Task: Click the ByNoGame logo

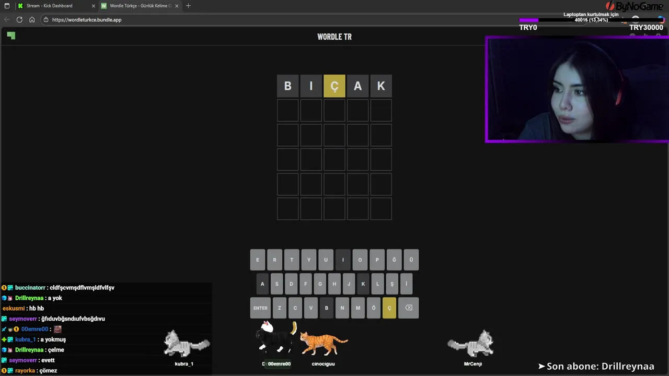Action: point(634,6)
